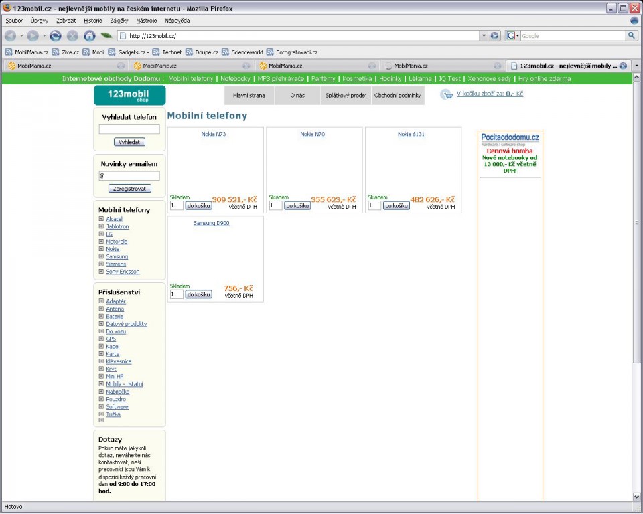Open the Technet bookmark feed
The image size is (643, 514).
click(x=167, y=52)
